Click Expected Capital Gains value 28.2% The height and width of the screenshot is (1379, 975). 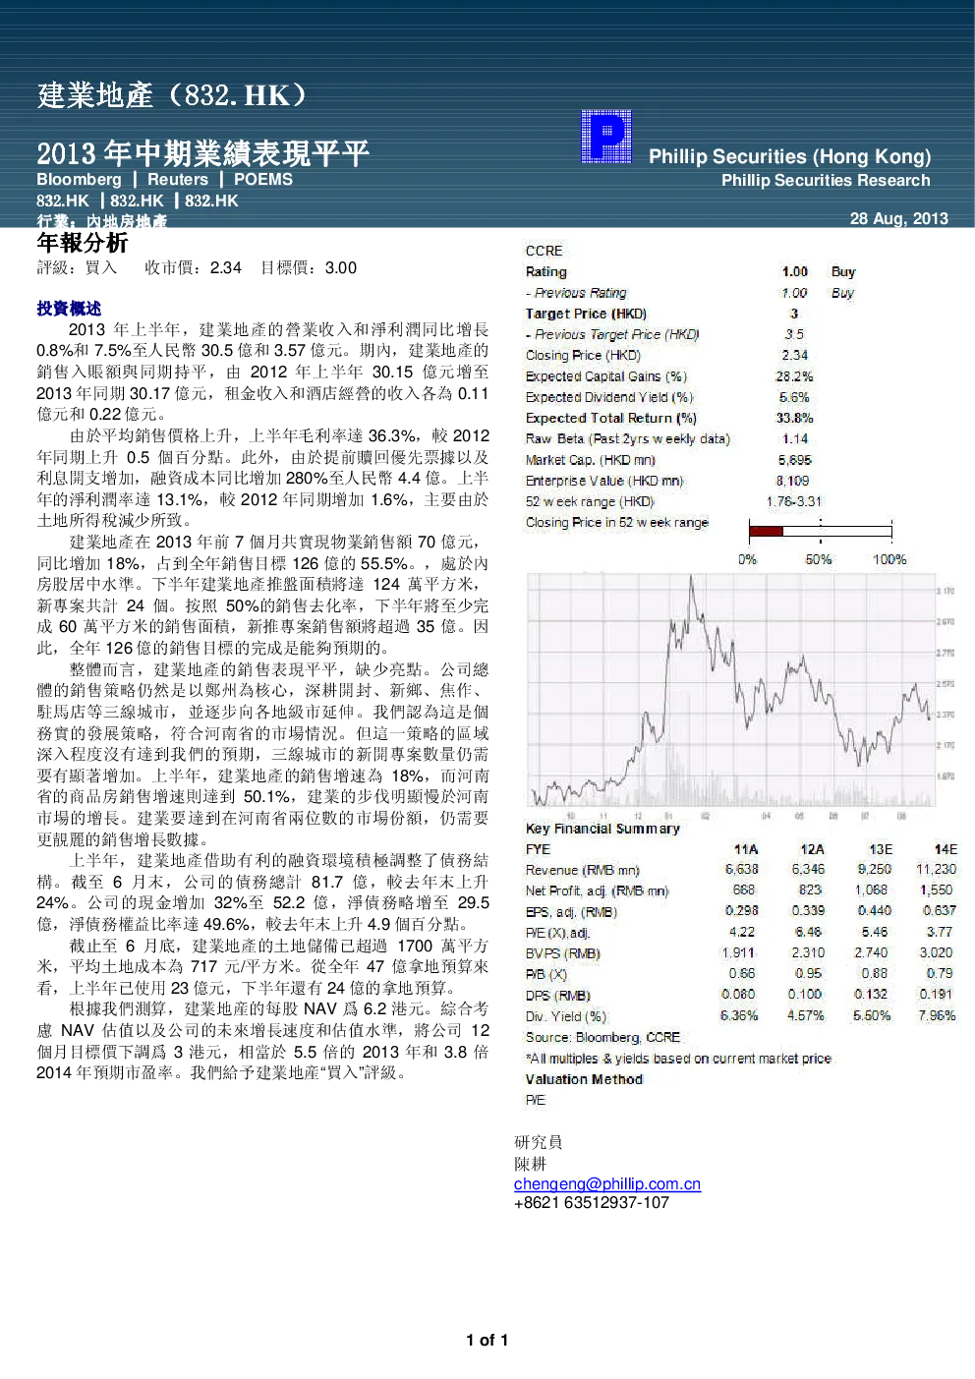(794, 376)
